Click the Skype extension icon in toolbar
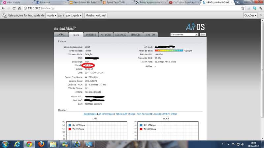This screenshot has height=148, width=264. 255,8
